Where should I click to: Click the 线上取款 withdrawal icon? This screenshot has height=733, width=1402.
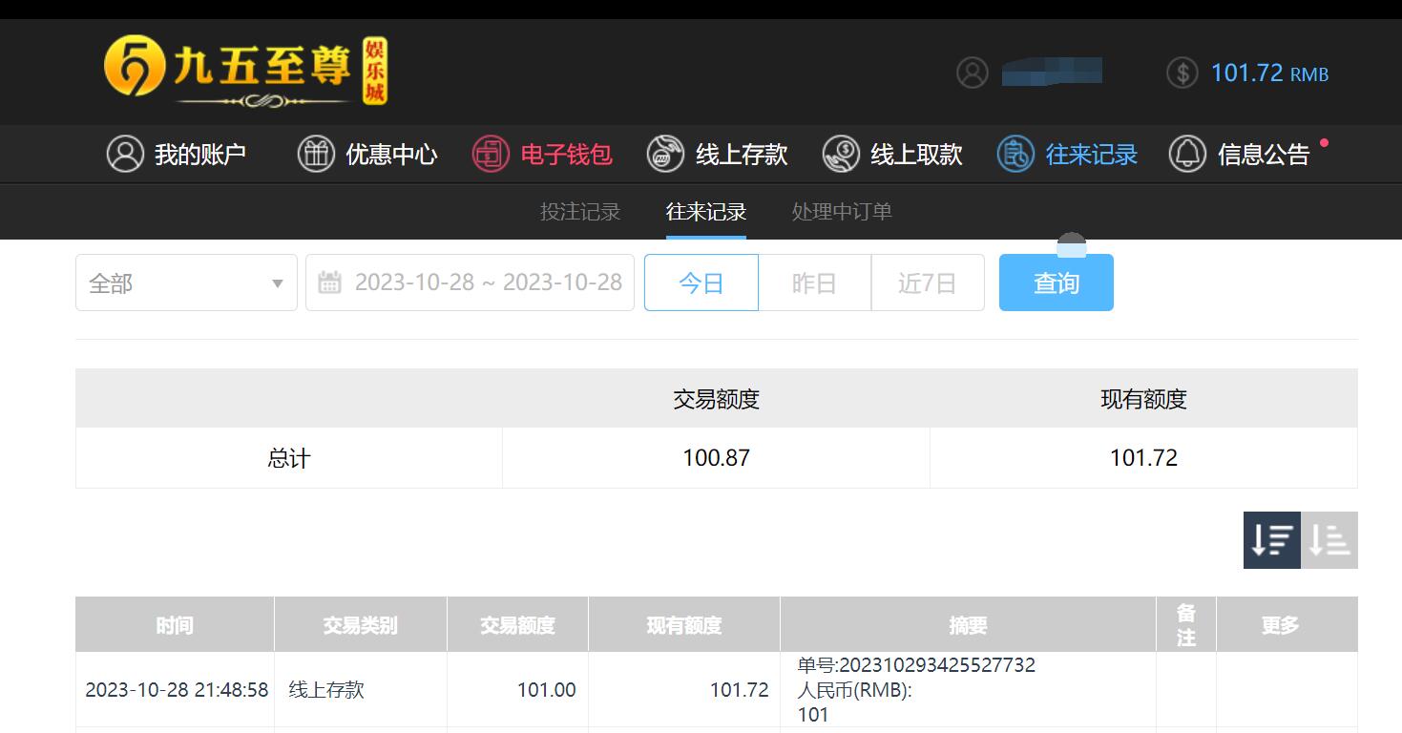tap(841, 154)
